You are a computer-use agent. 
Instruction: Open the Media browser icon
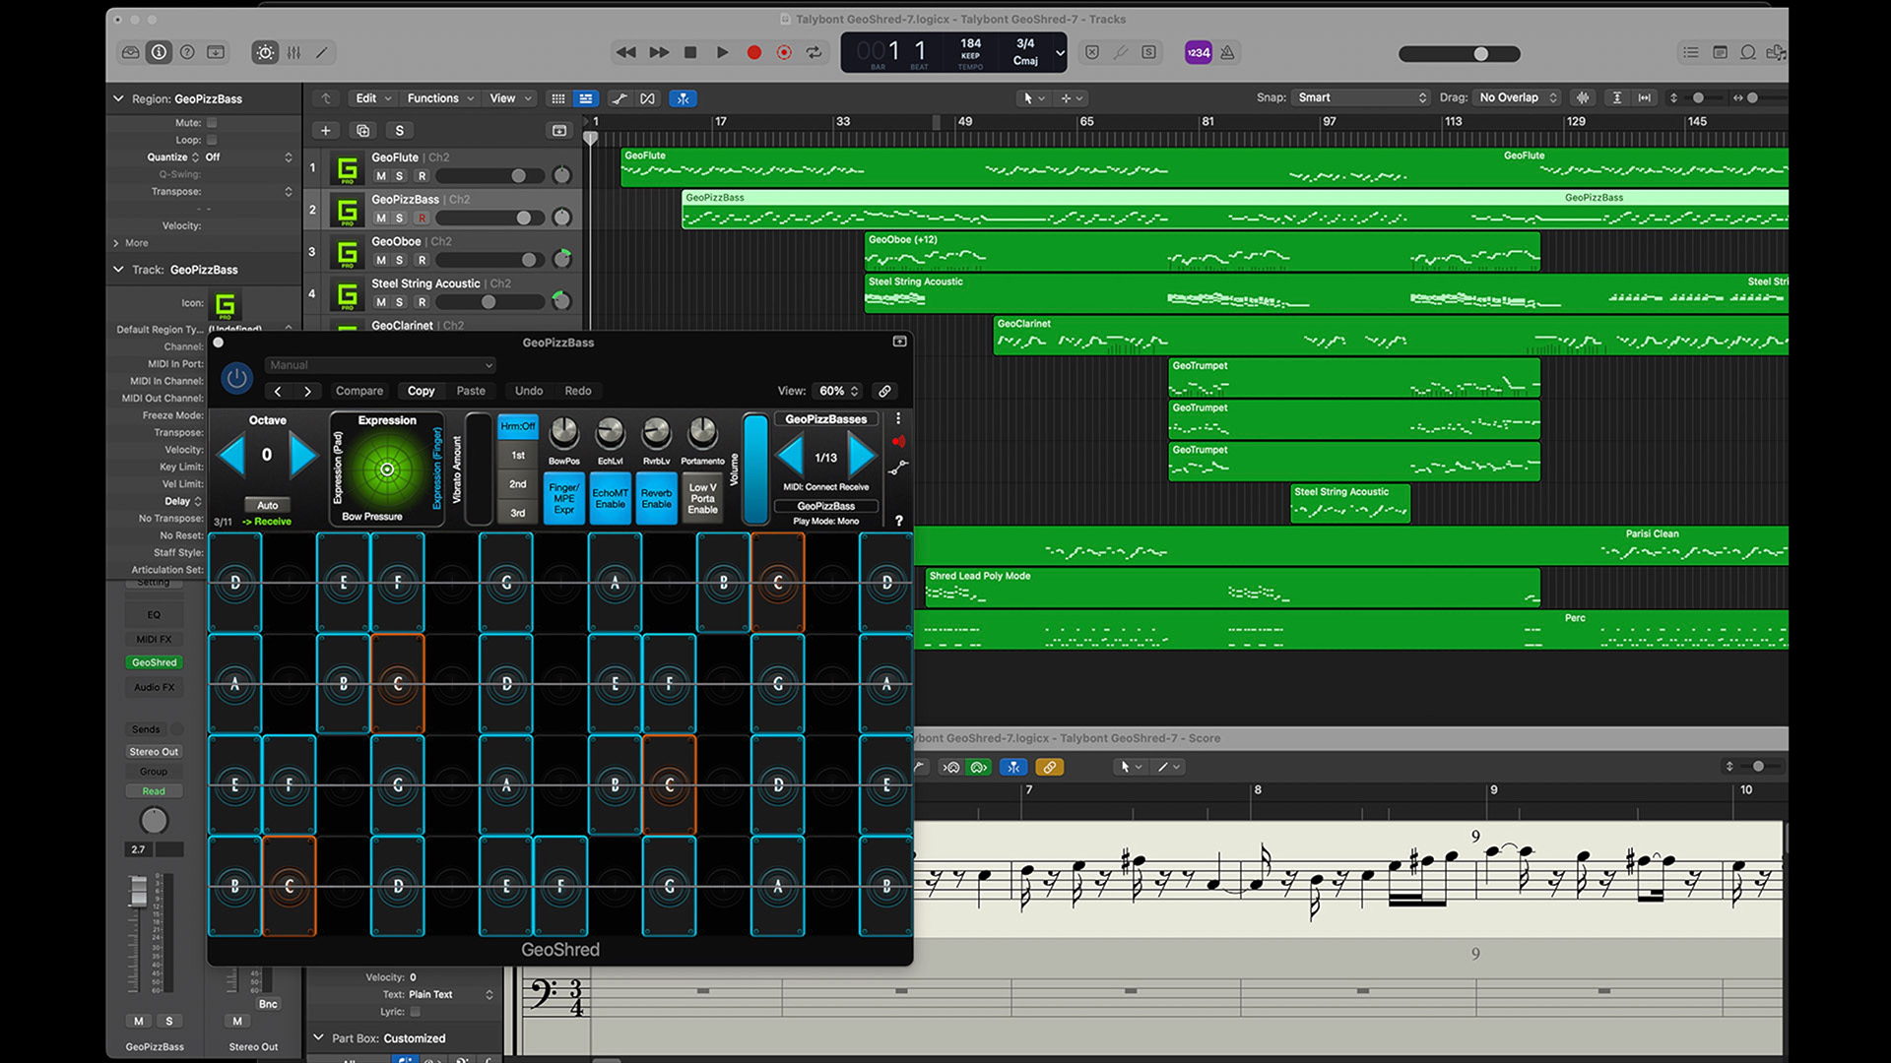click(x=1776, y=52)
